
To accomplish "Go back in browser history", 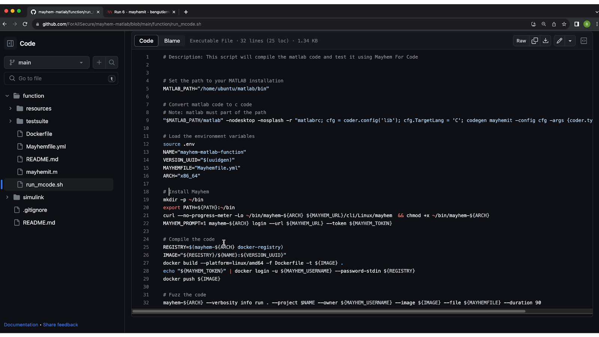I will tap(5, 24).
